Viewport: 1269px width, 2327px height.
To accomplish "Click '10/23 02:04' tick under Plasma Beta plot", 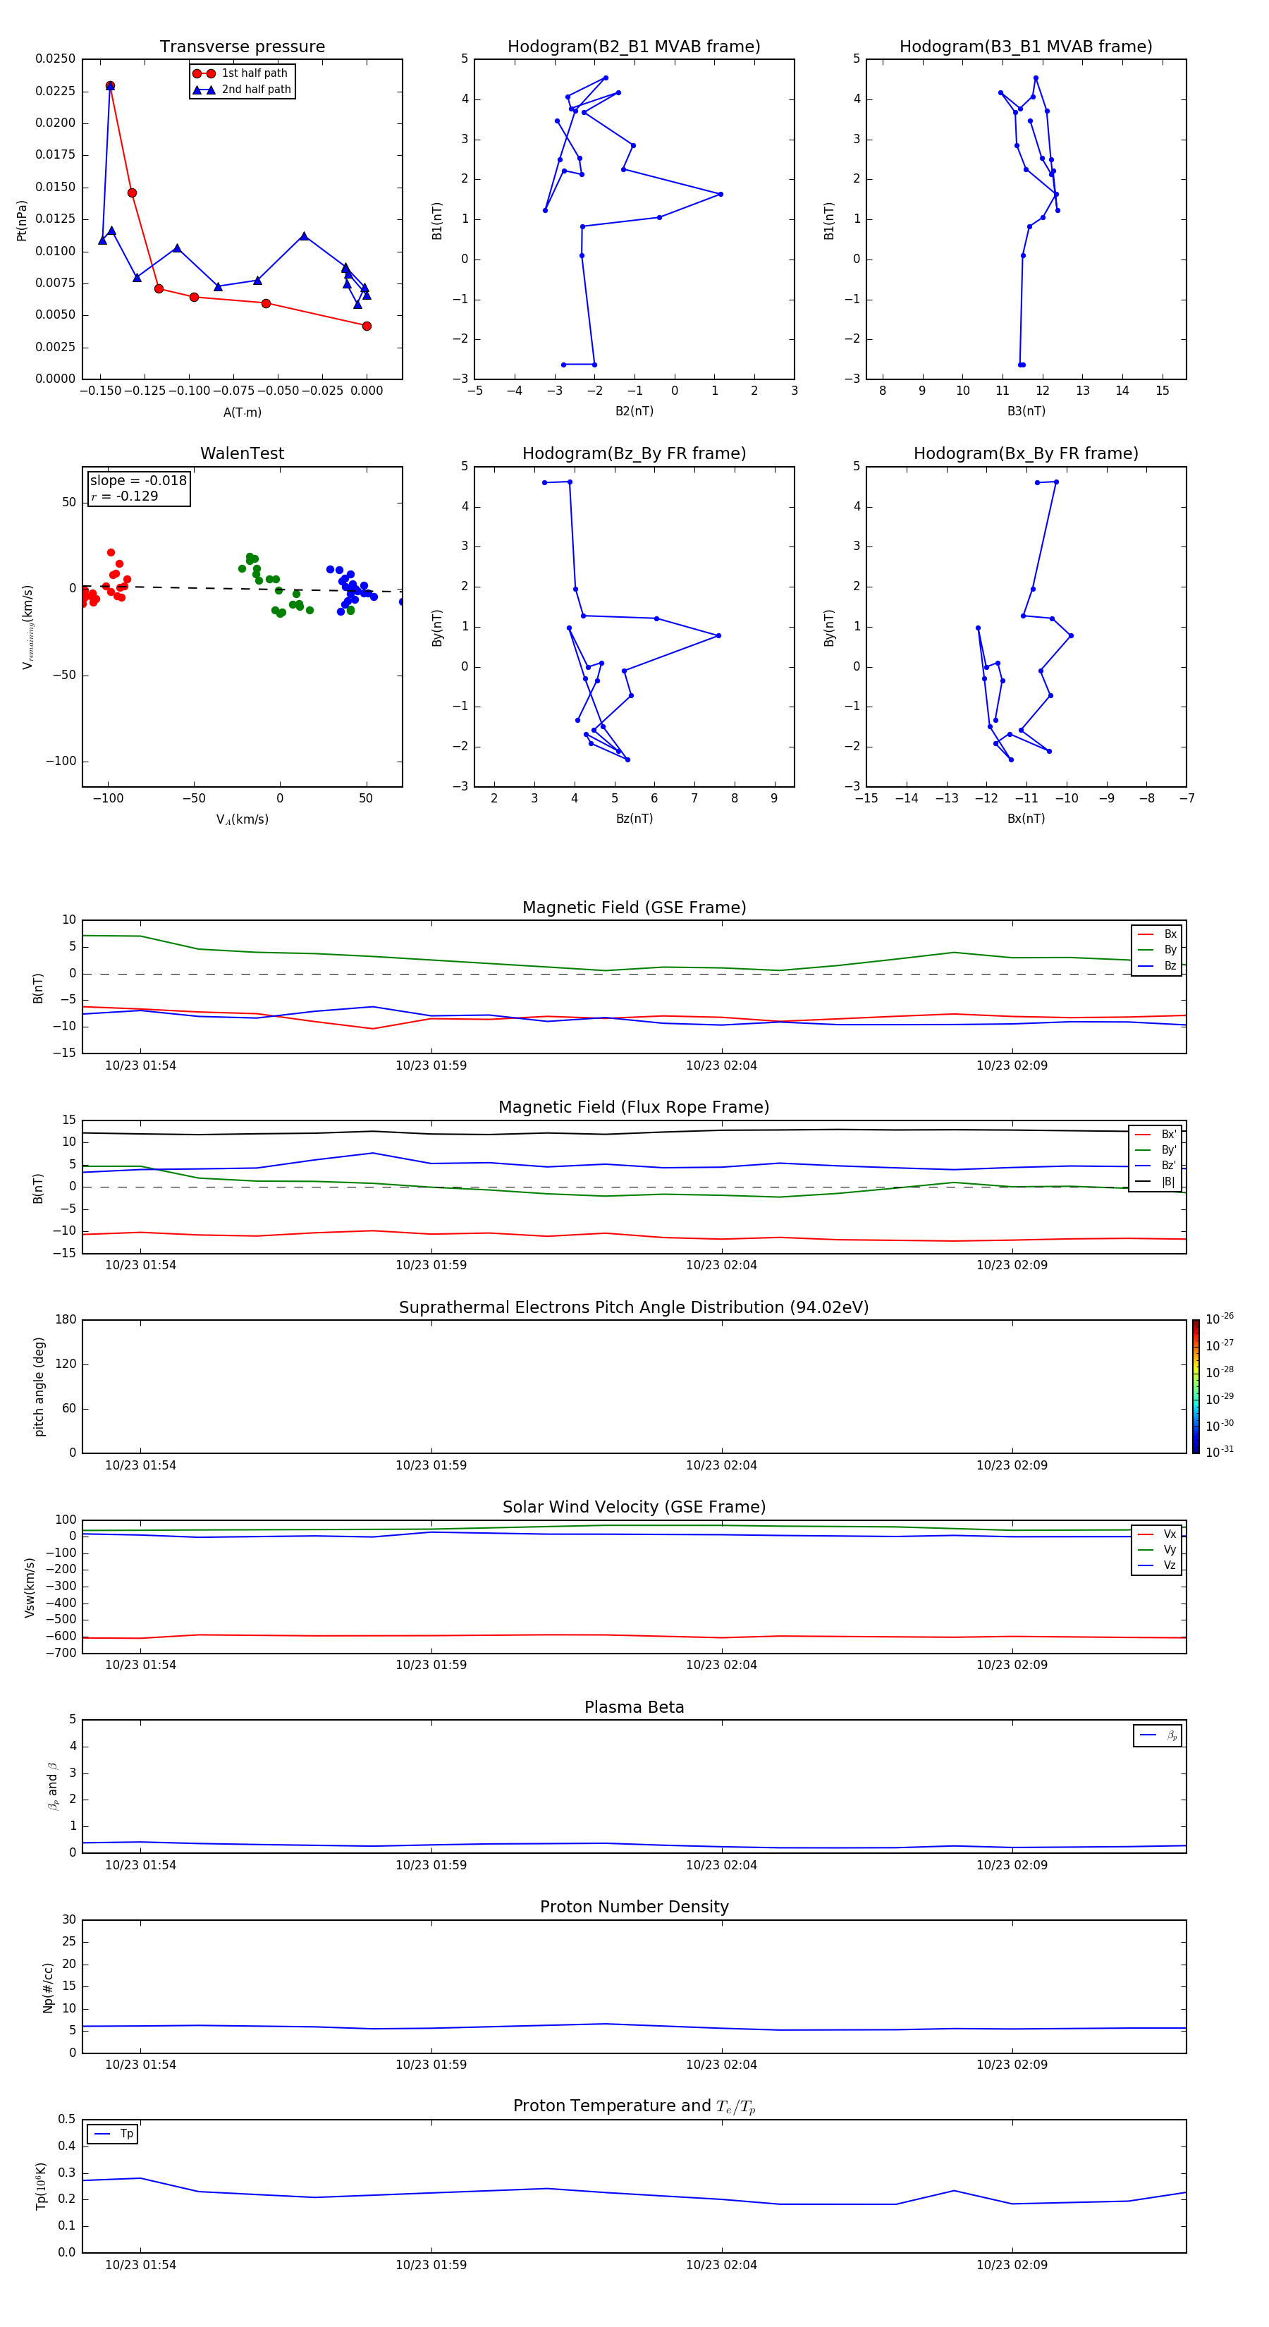I will coord(721,1864).
